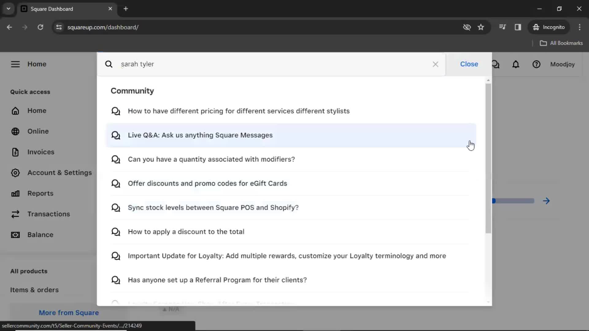Click chat icon beside Live Q&A result
This screenshot has width=589, height=331.
coord(116,135)
